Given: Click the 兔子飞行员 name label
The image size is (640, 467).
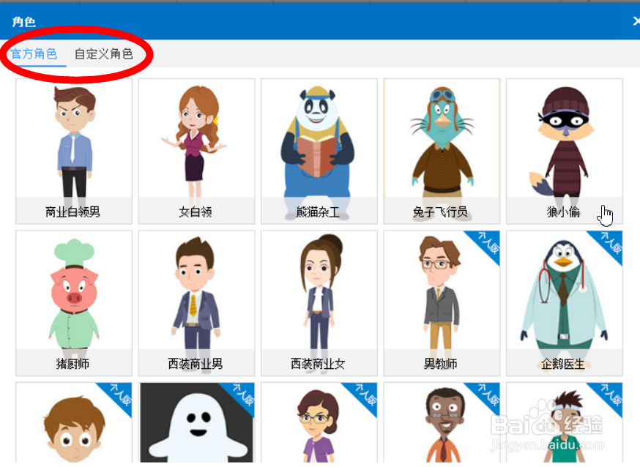Looking at the screenshot, I should click(440, 212).
